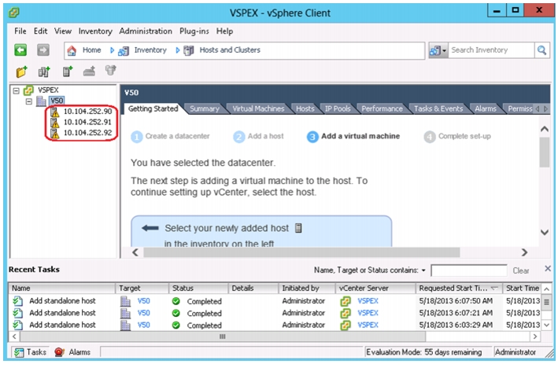
Task: Click task icon of 6:07:50 AM row
Action: click(18, 301)
